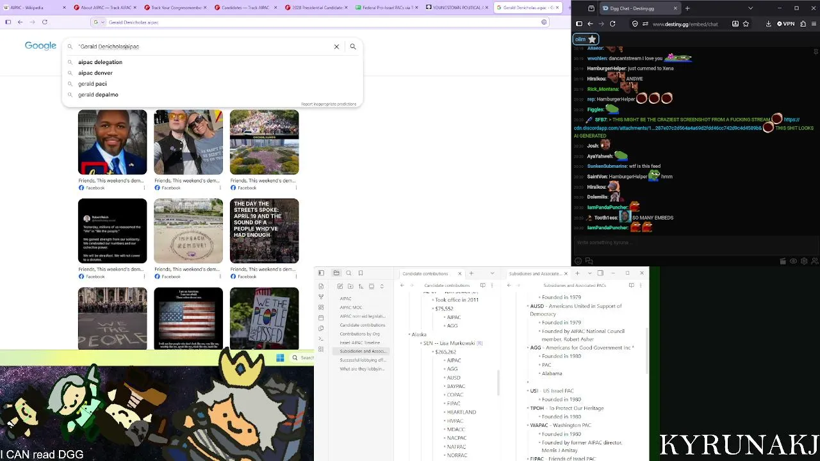Bookmark destiny.gg page with star icon

(746, 24)
